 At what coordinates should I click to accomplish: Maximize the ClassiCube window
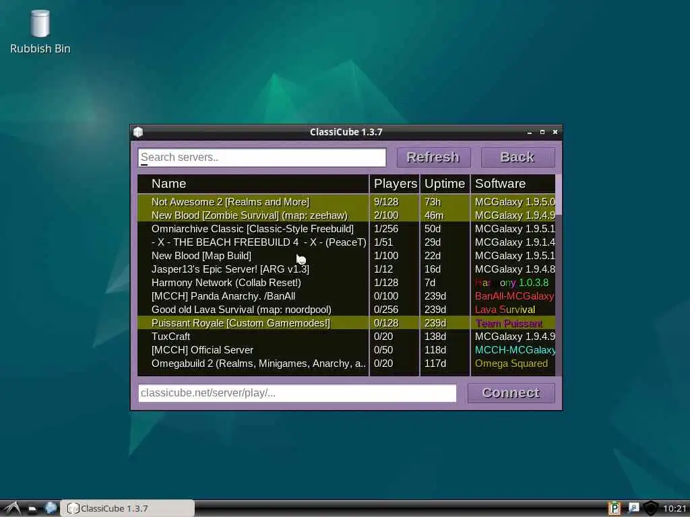(x=542, y=132)
